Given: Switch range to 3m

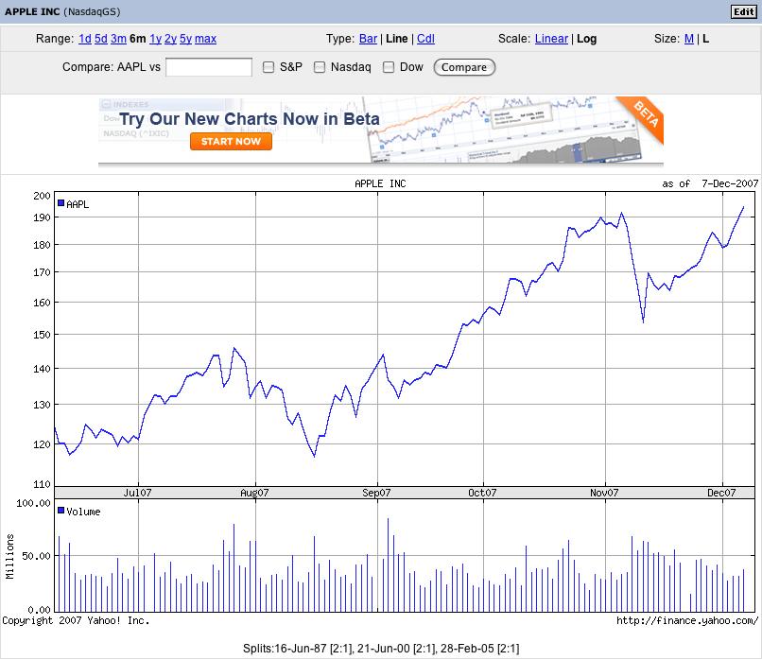Looking at the screenshot, I should [118, 39].
